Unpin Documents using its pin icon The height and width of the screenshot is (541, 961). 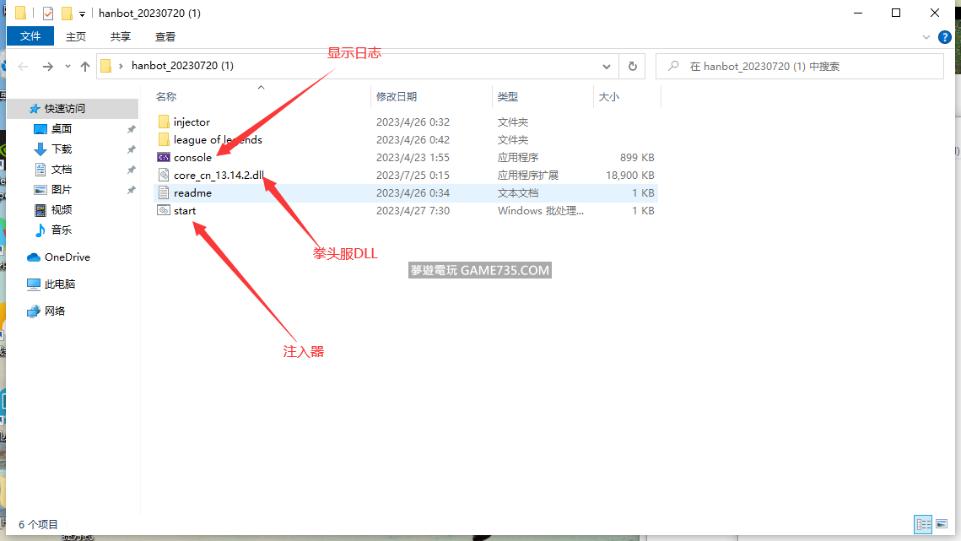click(131, 170)
